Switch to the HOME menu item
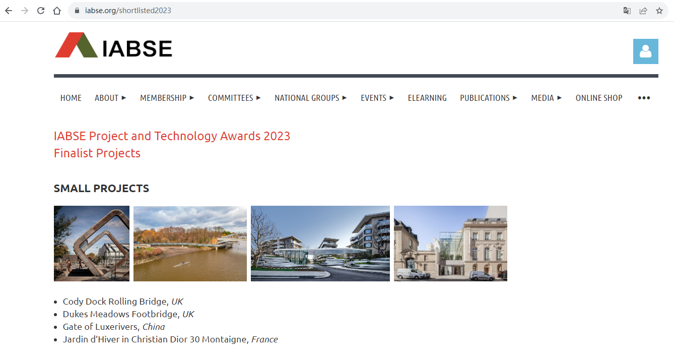 coord(71,98)
